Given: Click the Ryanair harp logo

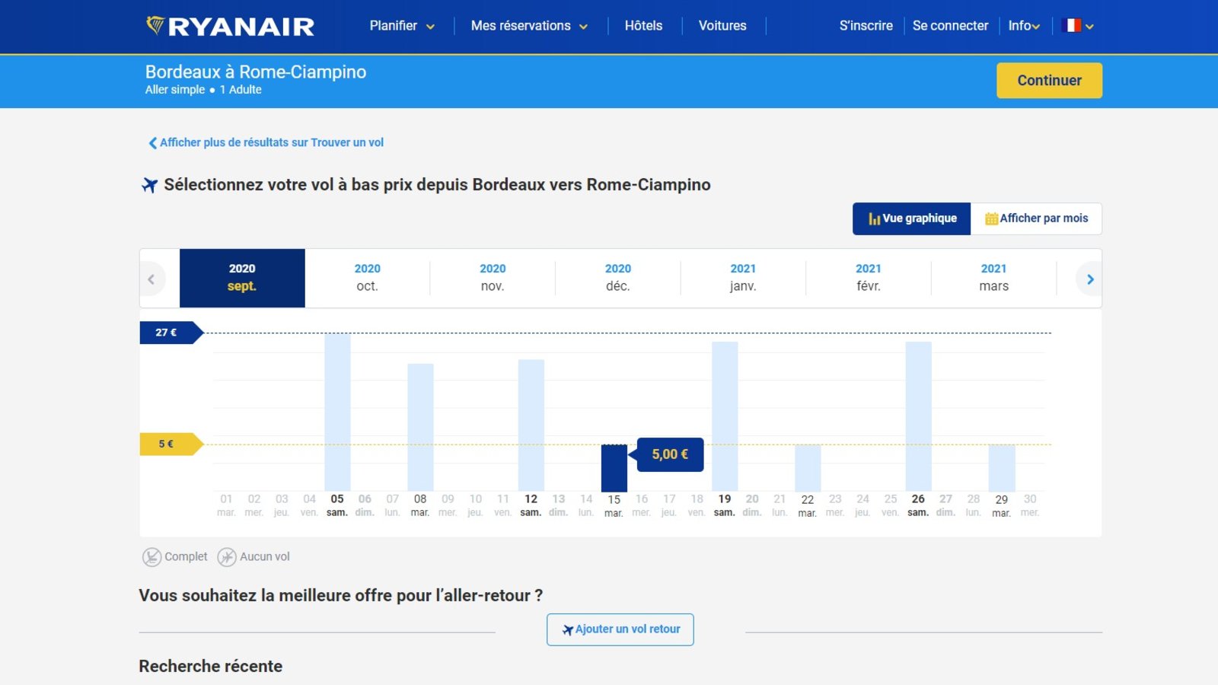Looking at the screenshot, I should (155, 26).
